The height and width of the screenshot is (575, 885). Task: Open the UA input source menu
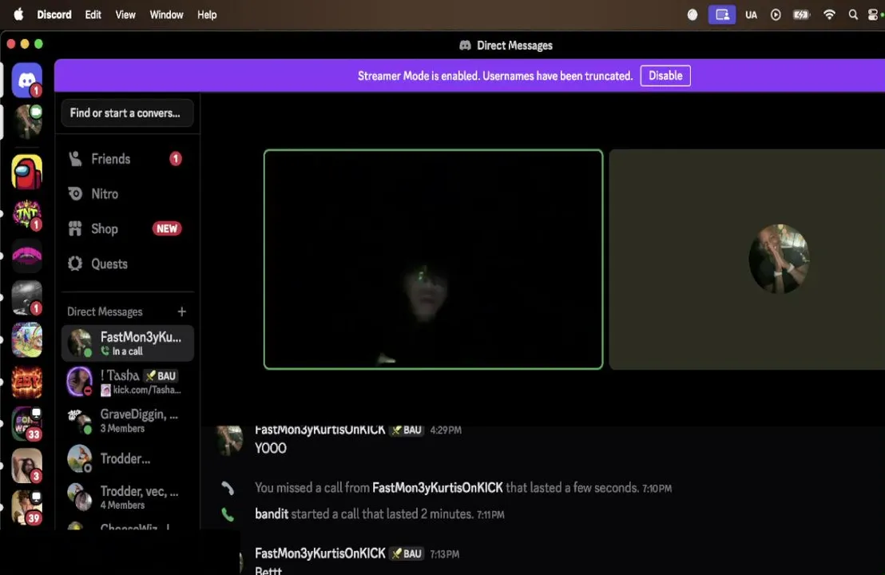pos(751,14)
